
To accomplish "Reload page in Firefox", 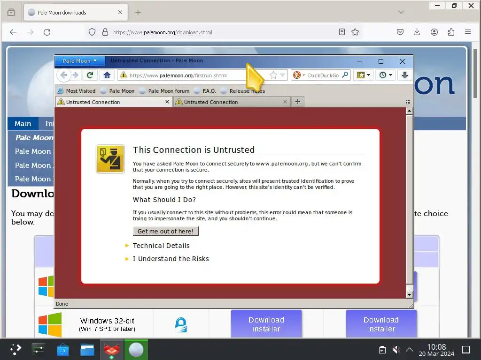I will (x=47, y=32).
